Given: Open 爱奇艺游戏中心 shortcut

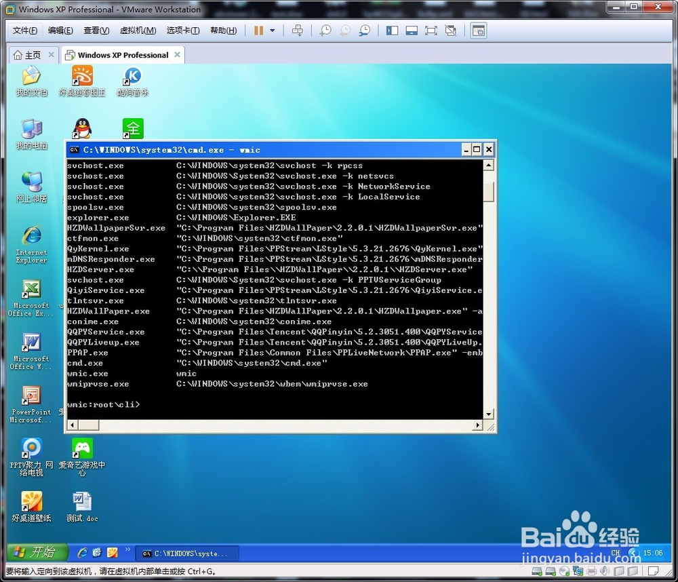Looking at the screenshot, I should (82, 457).
